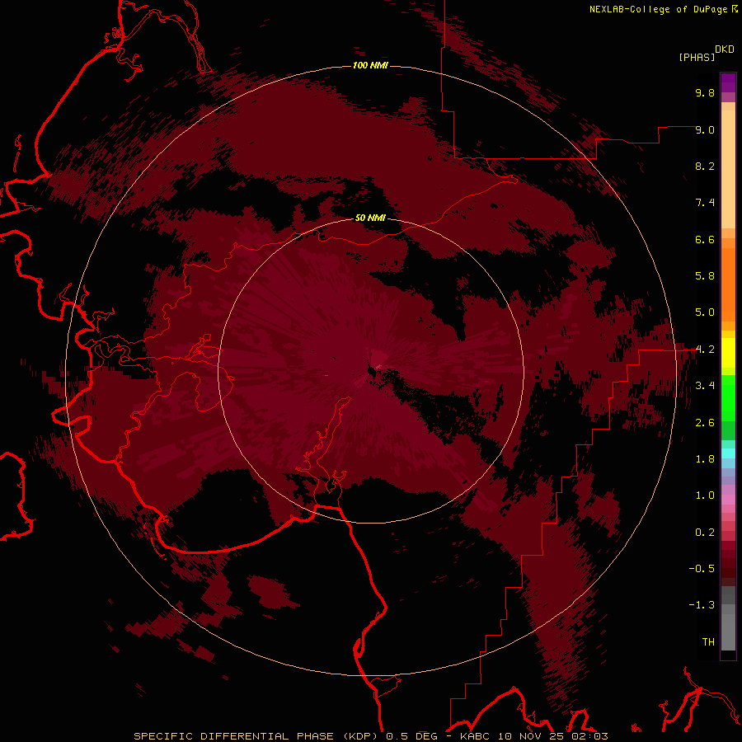
Task: Click the 9.8 value on the color scale
Action: pos(705,92)
